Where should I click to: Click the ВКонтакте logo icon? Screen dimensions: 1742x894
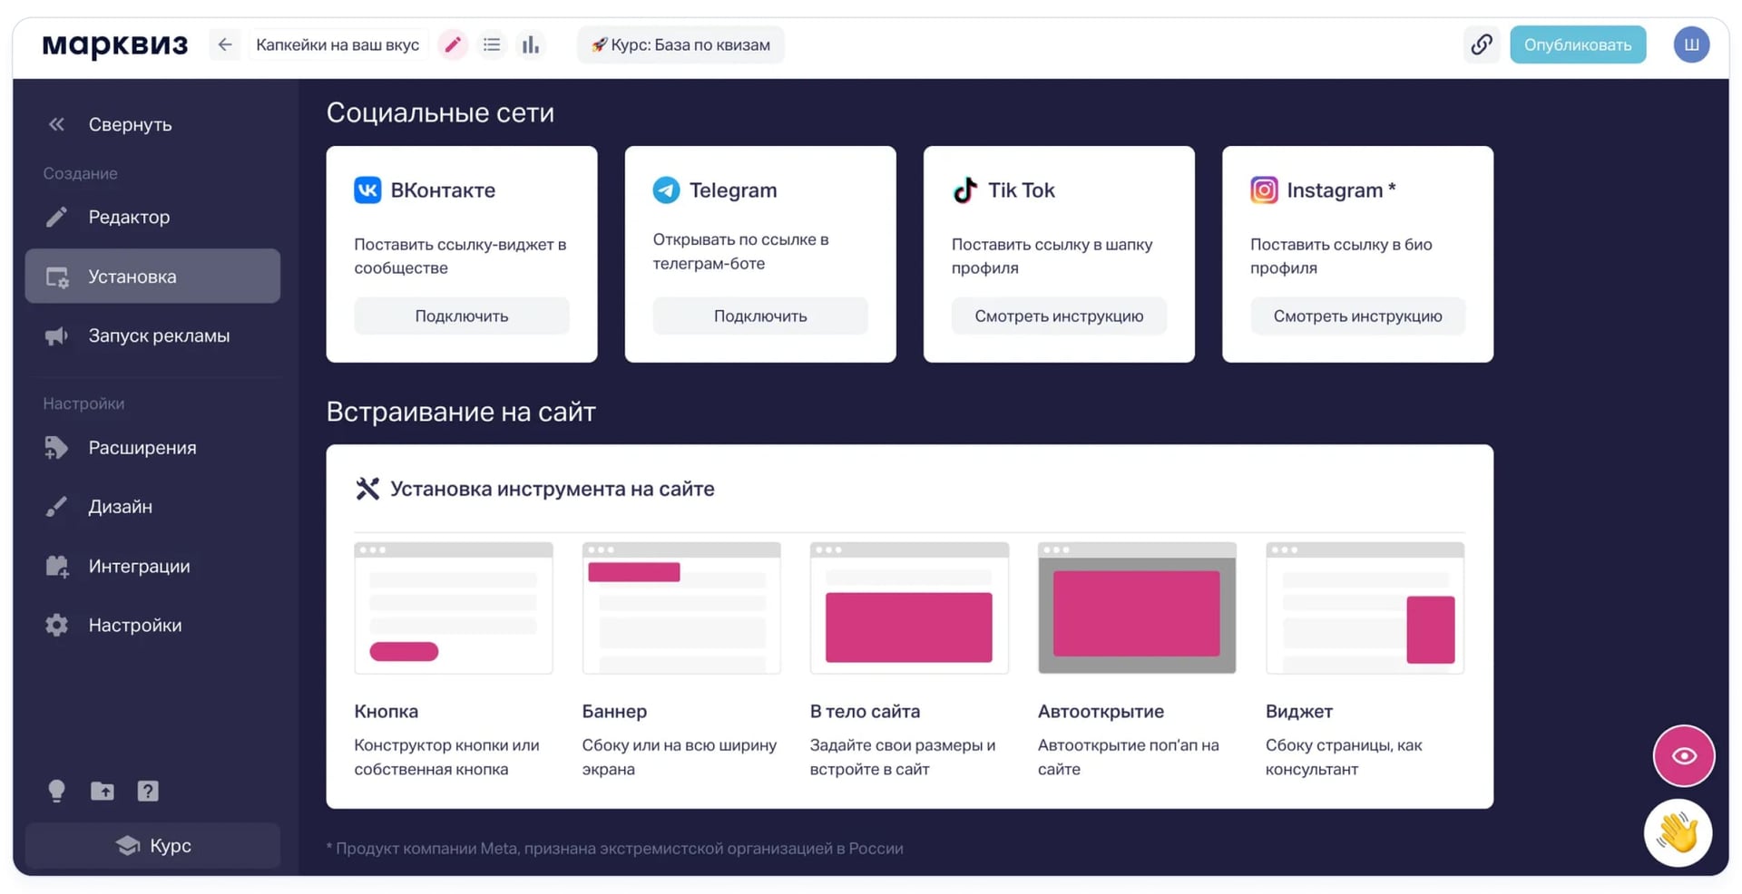367,189
